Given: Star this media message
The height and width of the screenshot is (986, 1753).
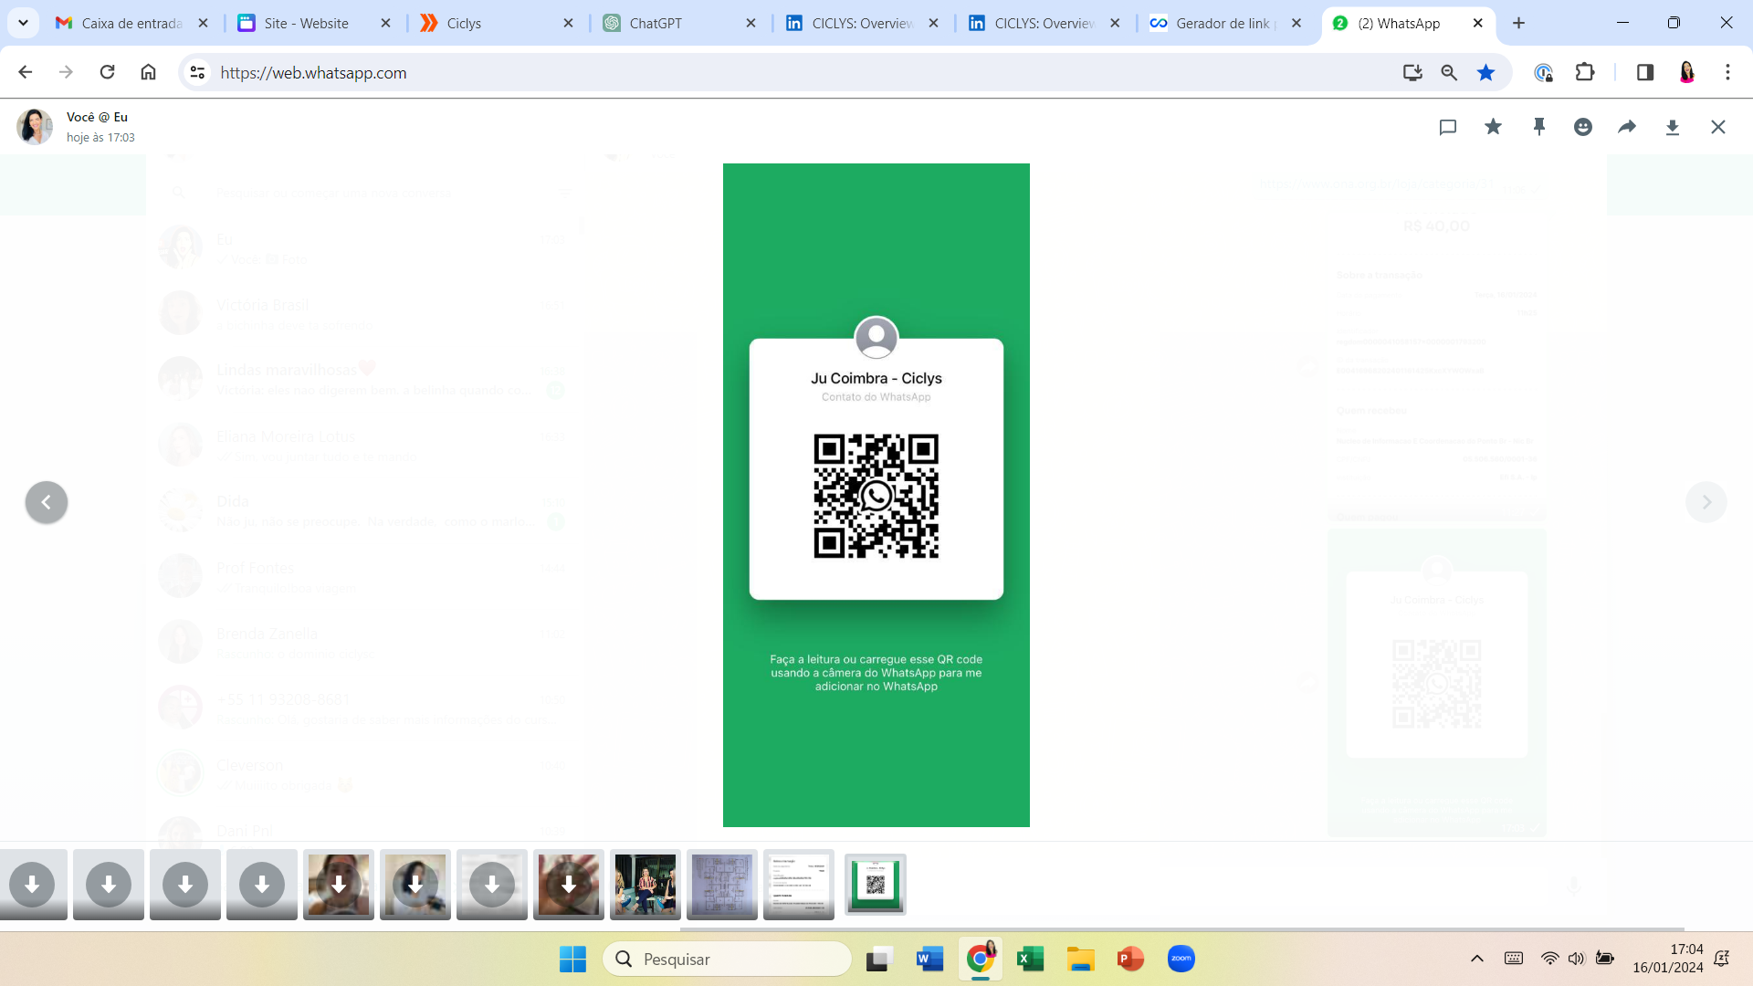Looking at the screenshot, I should (1493, 127).
